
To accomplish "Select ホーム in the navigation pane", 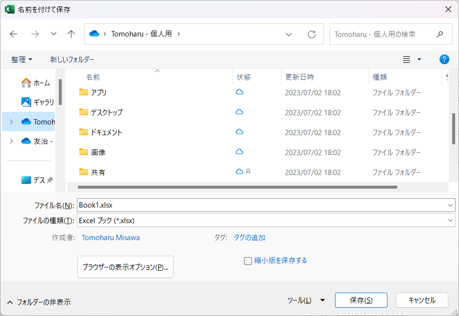I will click(35, 83).
